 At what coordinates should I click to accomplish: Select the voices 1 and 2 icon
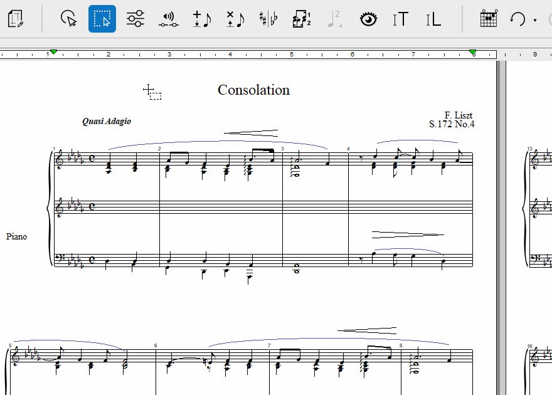tap(302, 19)
